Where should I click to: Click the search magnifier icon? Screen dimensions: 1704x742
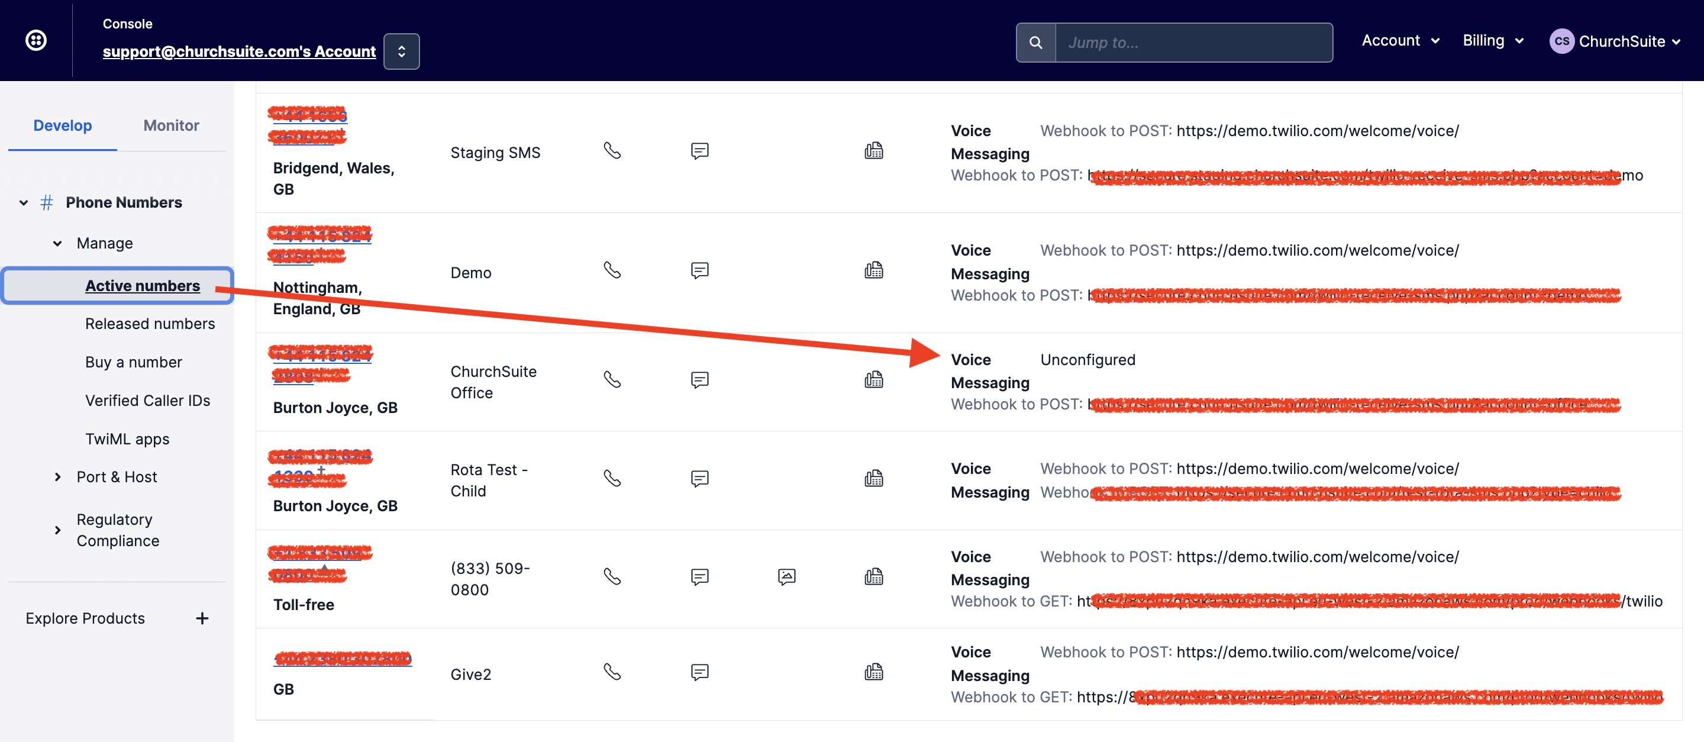(x=1036, y=43)
